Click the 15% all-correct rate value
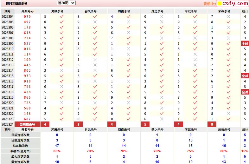249x164 pixels. (245, 151)
